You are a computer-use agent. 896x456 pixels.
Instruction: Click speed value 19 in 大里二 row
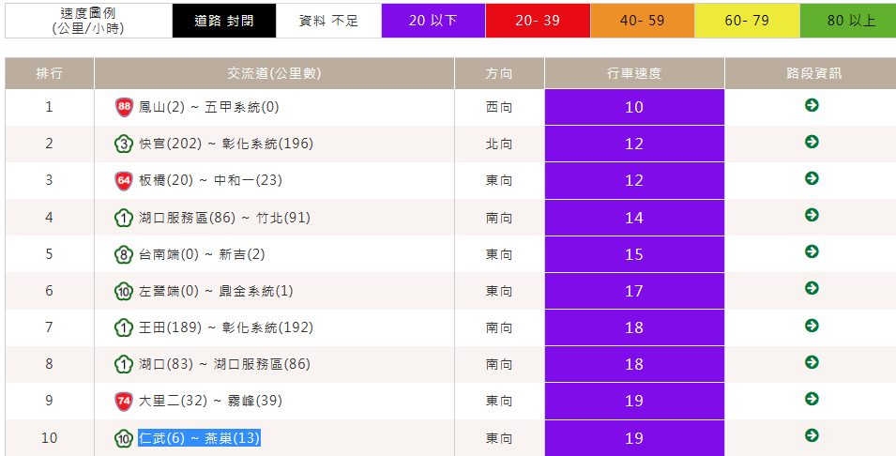pyautogui.click(x=634, y=401)
